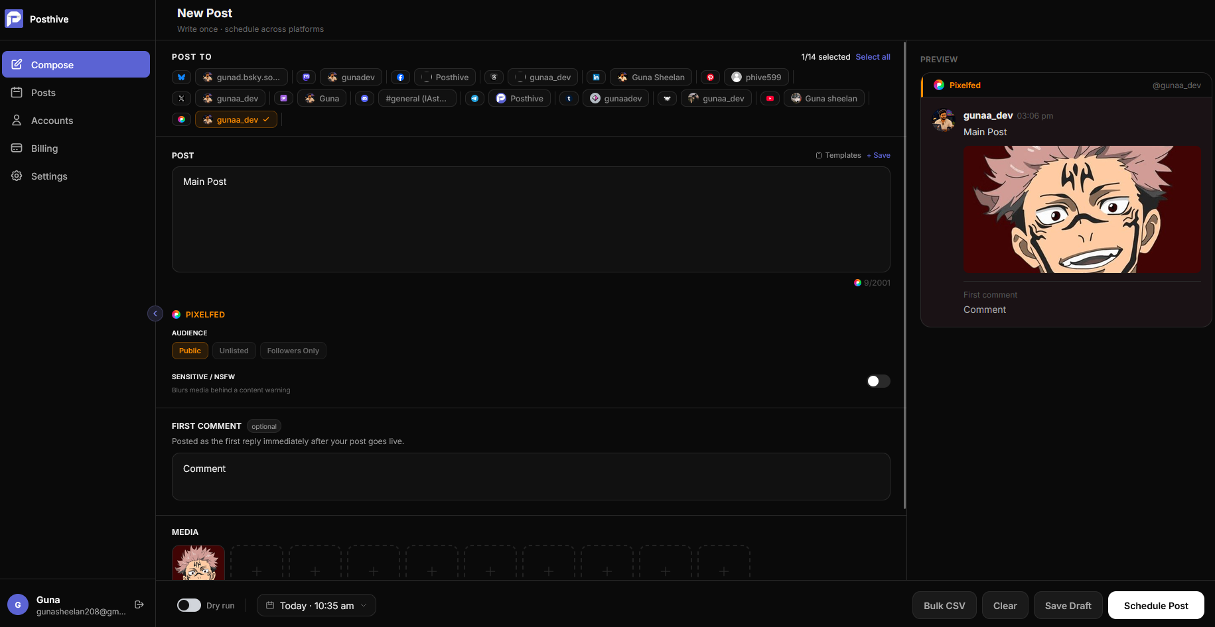Open the Billing section

coord(76,148)
